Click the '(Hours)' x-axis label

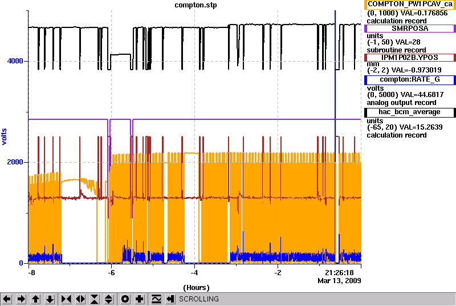(x=196, y=288)
